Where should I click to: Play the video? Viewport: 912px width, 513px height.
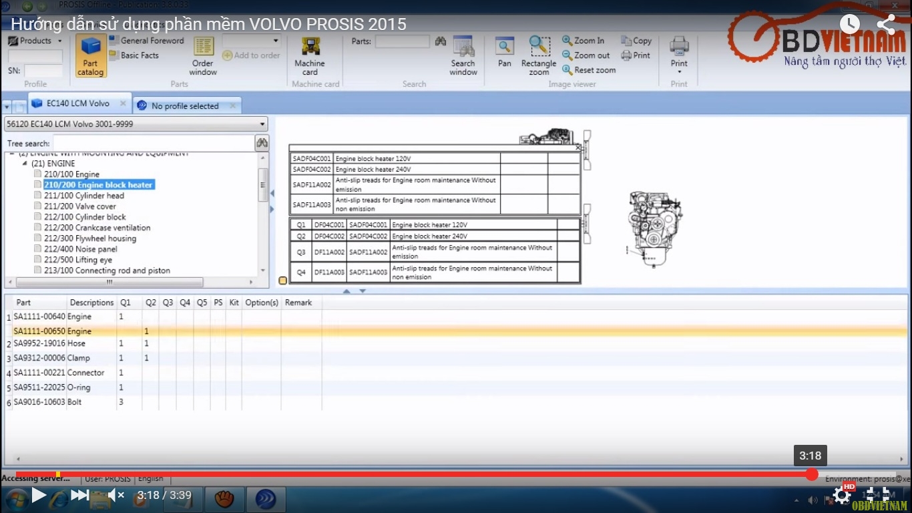[x=39, y=495]
